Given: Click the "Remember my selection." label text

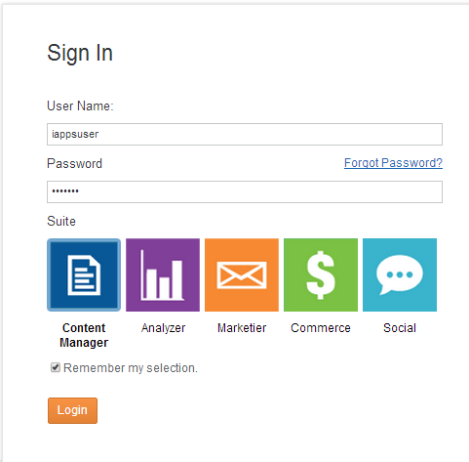Looking at the screenshot, I should tap(131, 368).
